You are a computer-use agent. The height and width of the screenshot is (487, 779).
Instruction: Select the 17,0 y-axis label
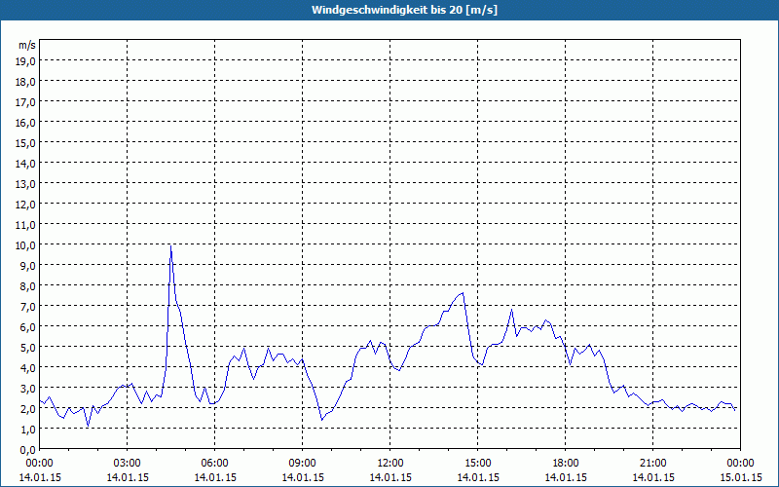(26, 102)
